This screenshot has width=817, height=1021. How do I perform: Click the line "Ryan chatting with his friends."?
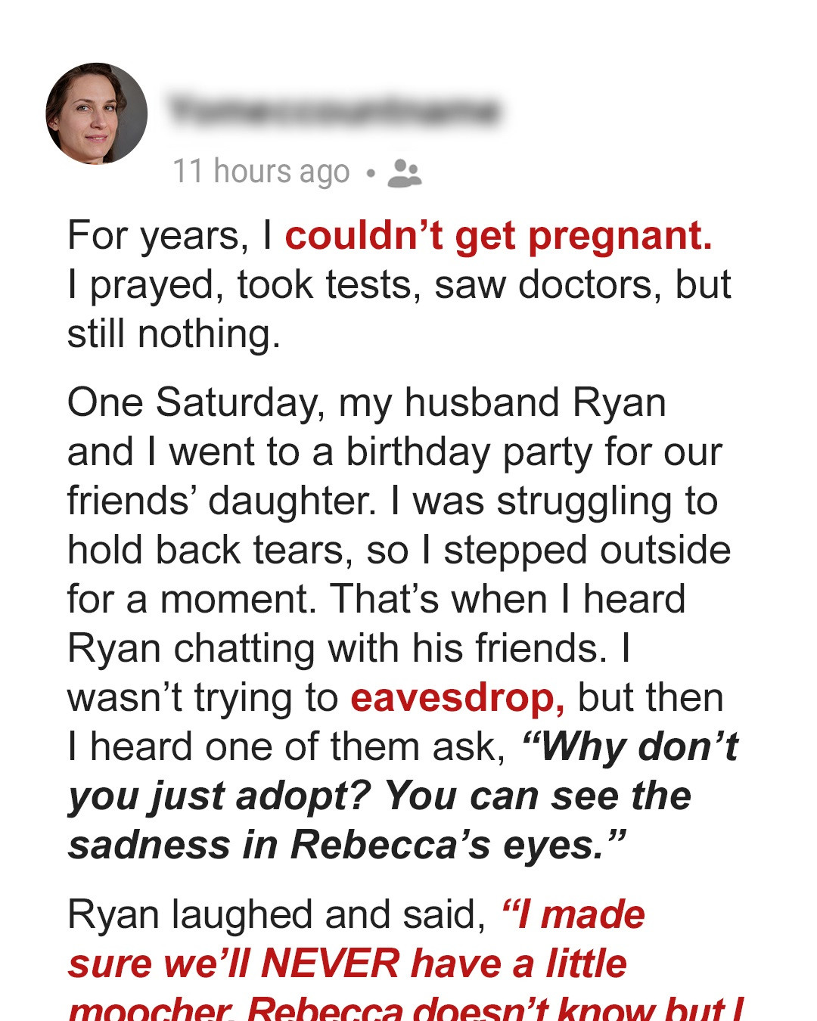337,648
